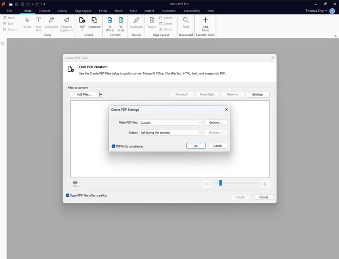Click the list view icon in dialog
339x259 pixels.
75,183
